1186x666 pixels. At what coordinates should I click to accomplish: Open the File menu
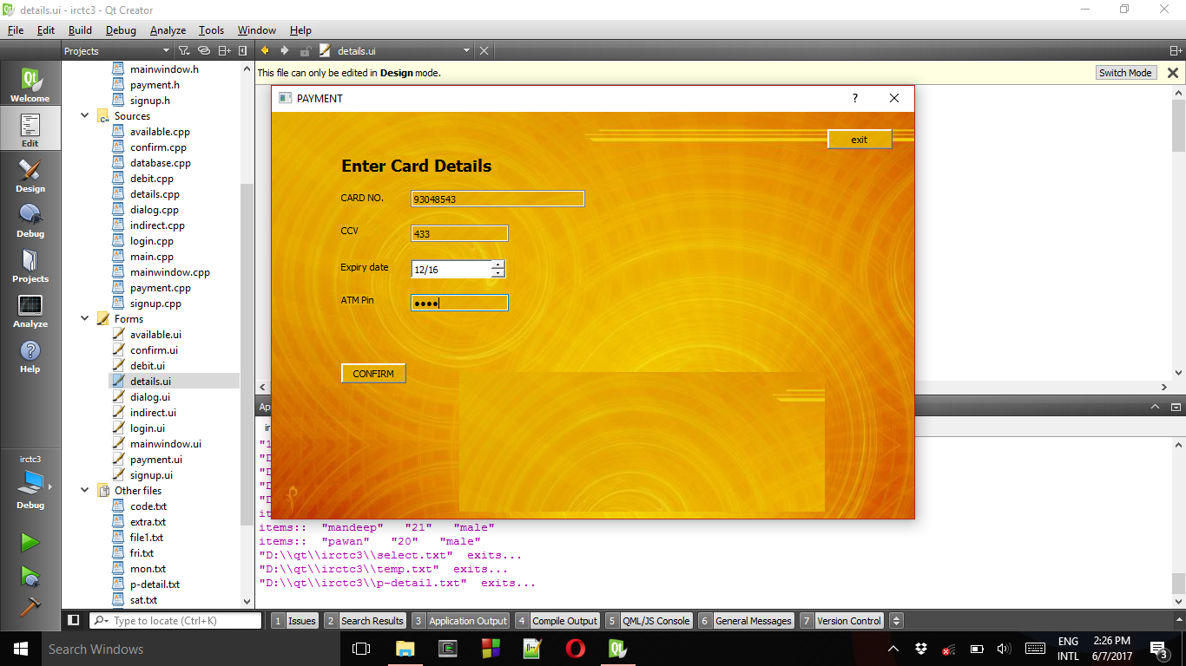[x=16, y=29]
